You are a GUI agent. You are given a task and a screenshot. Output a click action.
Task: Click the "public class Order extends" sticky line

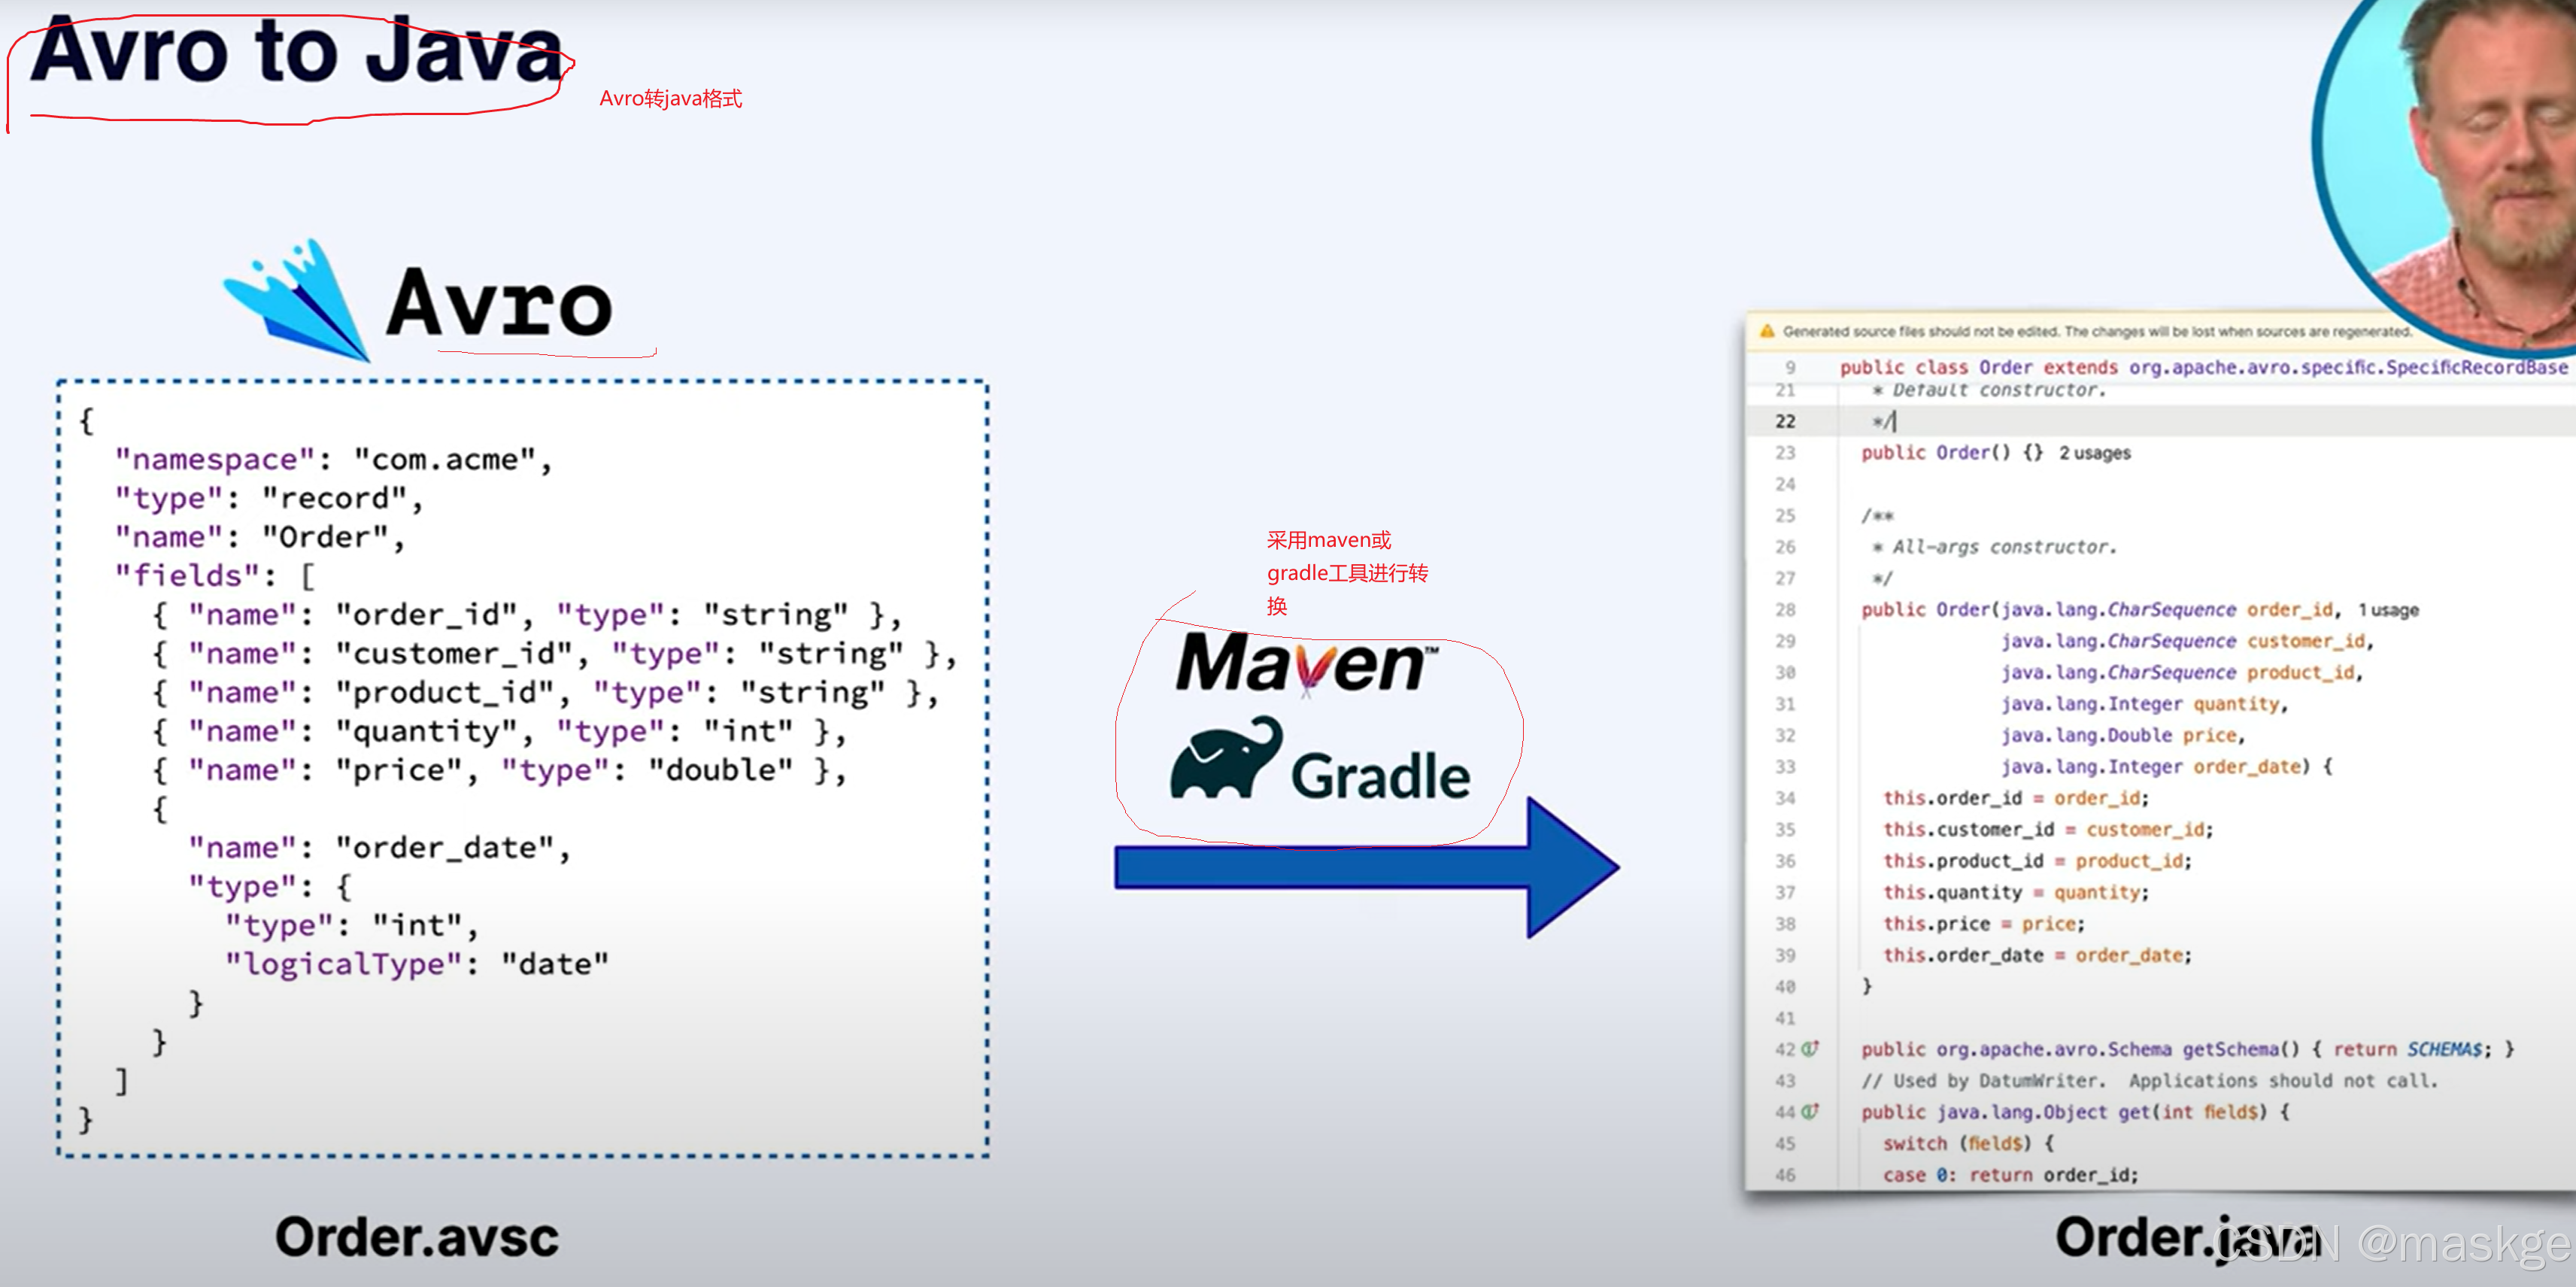(2204, 367)
